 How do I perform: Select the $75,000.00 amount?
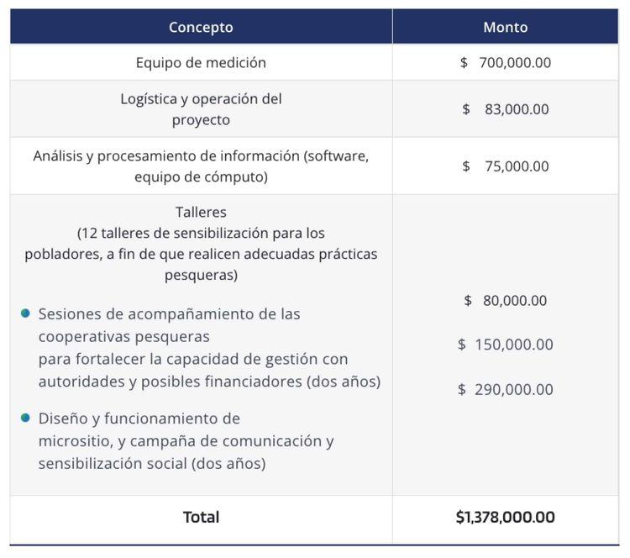[x=506, y=166]
